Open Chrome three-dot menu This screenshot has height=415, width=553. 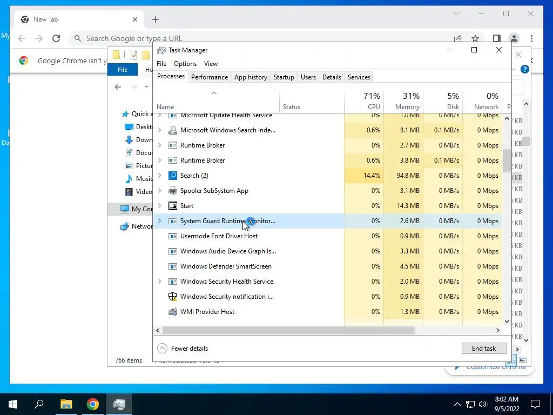pyautogui.click(x=531, y=38)
